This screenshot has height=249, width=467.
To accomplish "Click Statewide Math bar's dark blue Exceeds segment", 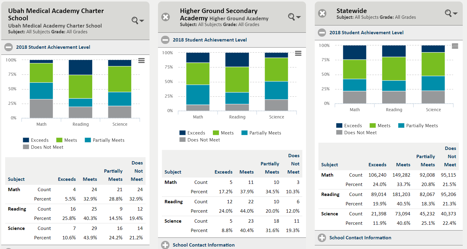I will 354,52.
